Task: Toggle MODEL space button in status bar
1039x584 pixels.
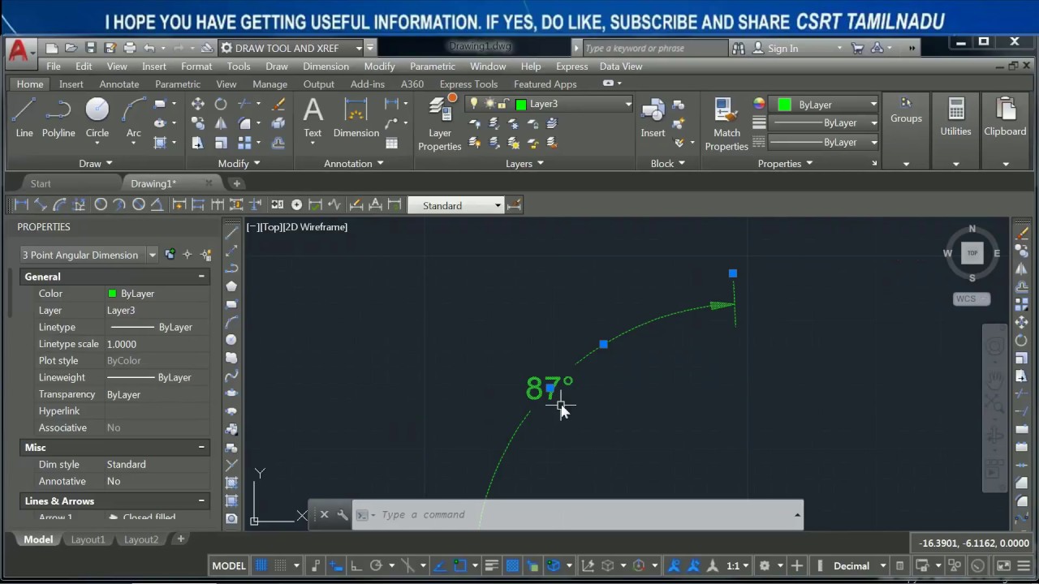Action: point(229,565)
